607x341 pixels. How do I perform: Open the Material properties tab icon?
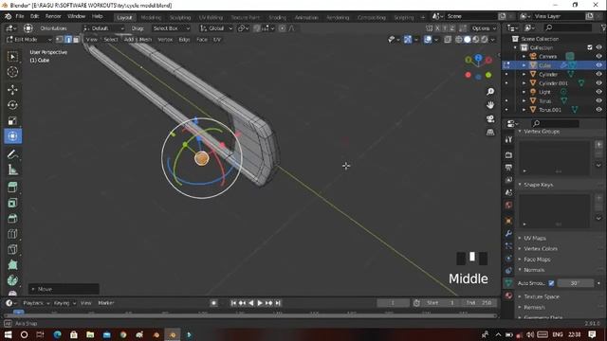(x=508, y=296)
